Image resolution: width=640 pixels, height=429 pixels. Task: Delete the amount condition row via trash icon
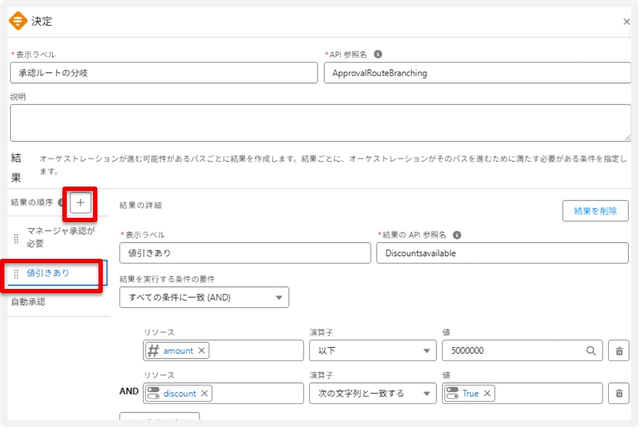(x=619, y=351)
